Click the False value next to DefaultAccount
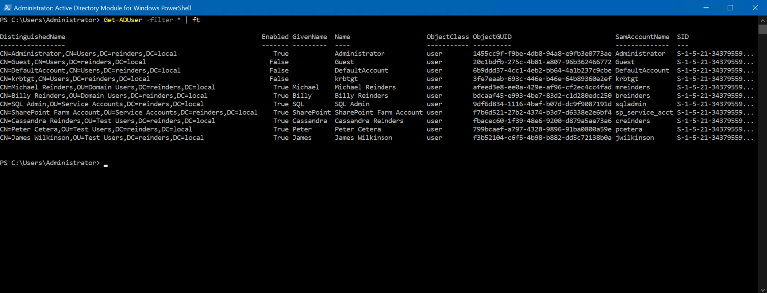This screenshot has height=293, width=767. [x=279, y=70]
